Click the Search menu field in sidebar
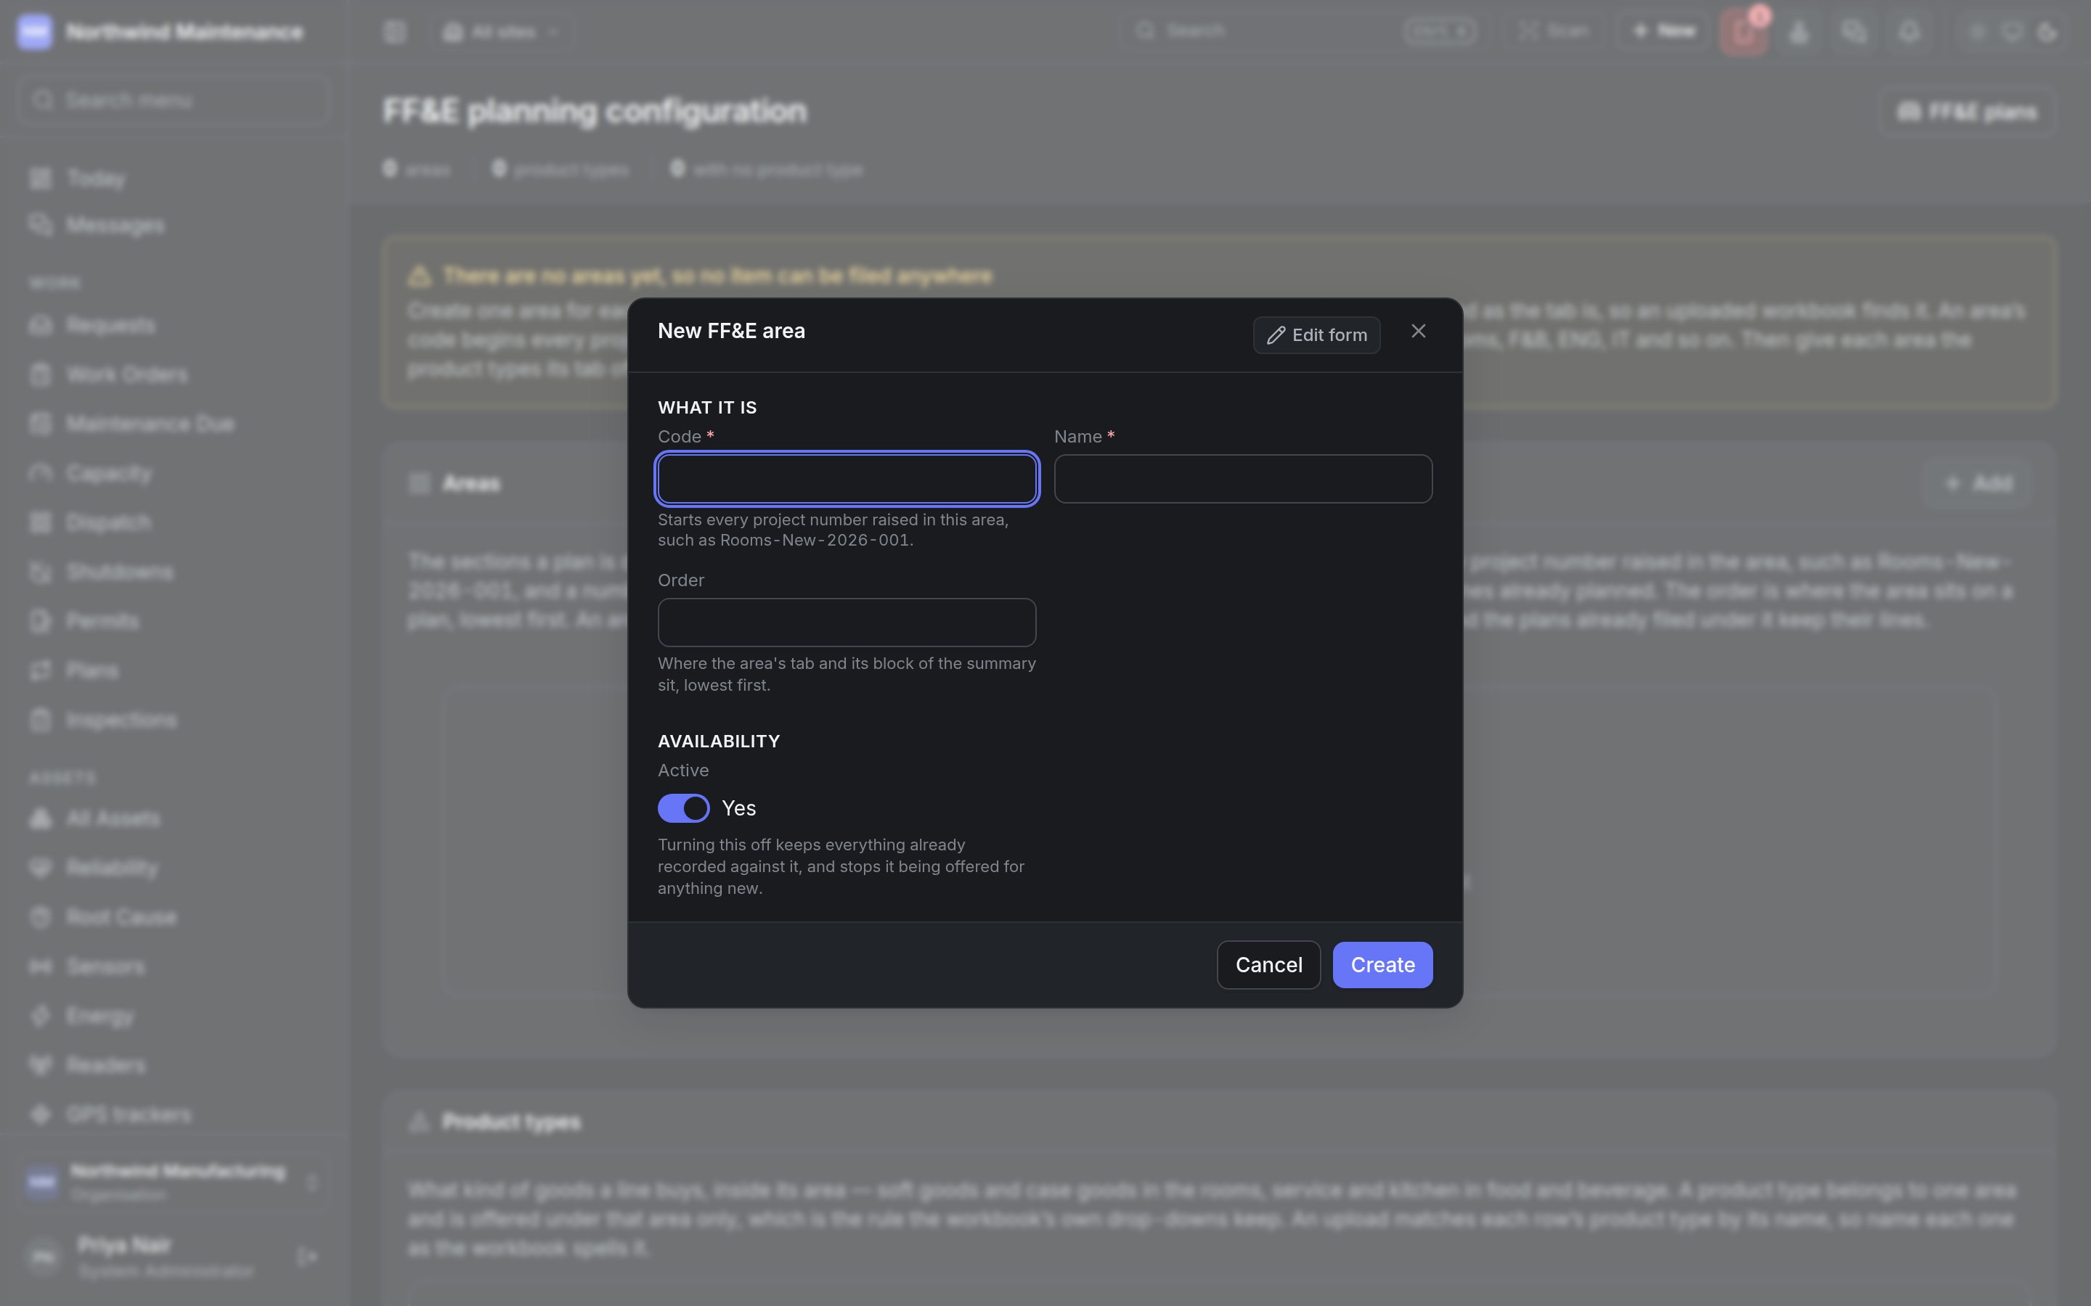2091x1306 pixels. (173, 100)
